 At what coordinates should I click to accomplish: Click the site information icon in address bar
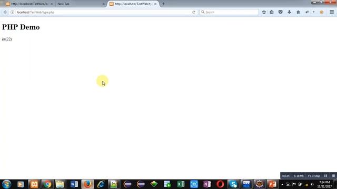13,12
